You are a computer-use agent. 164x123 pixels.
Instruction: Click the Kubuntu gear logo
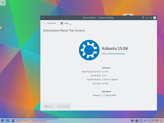[89, 50]
